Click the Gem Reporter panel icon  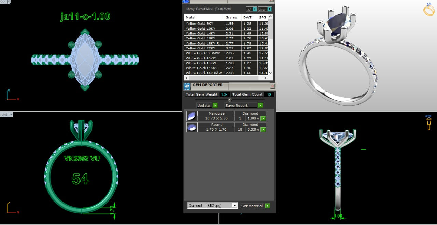[187, 86]
